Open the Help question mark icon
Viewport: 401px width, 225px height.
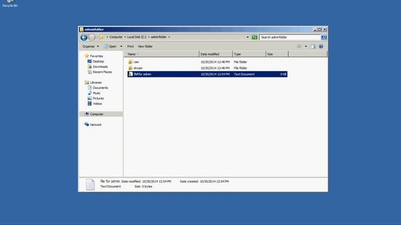click(x=321, y=46)
